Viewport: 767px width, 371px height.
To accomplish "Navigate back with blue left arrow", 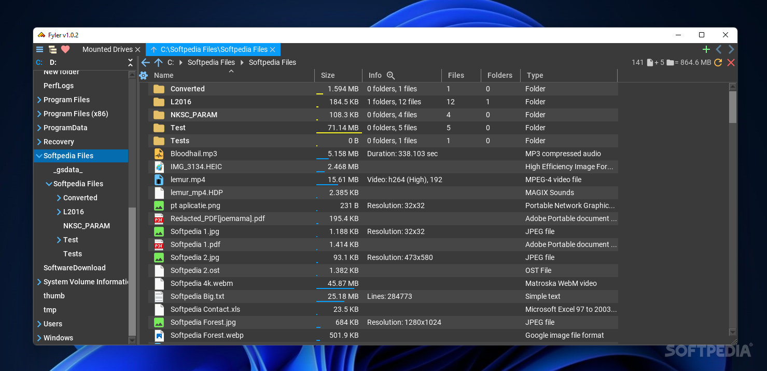I will click(145, 62).
